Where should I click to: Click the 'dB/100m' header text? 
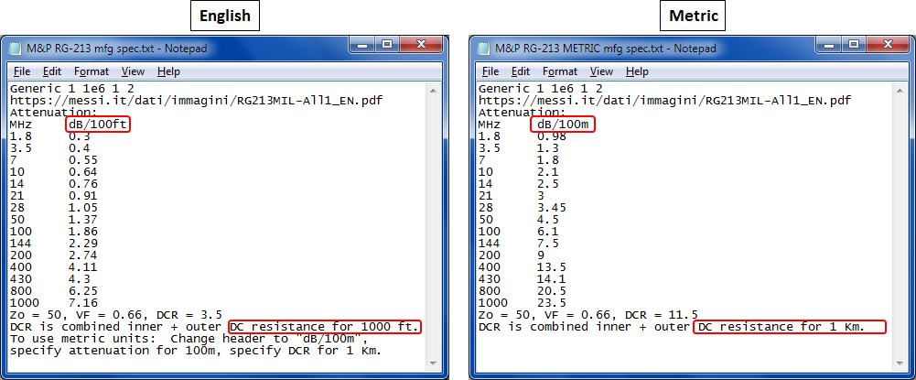coord(563,125)
